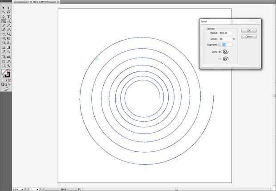Select the Blob Brush tool

pos(4,29)
